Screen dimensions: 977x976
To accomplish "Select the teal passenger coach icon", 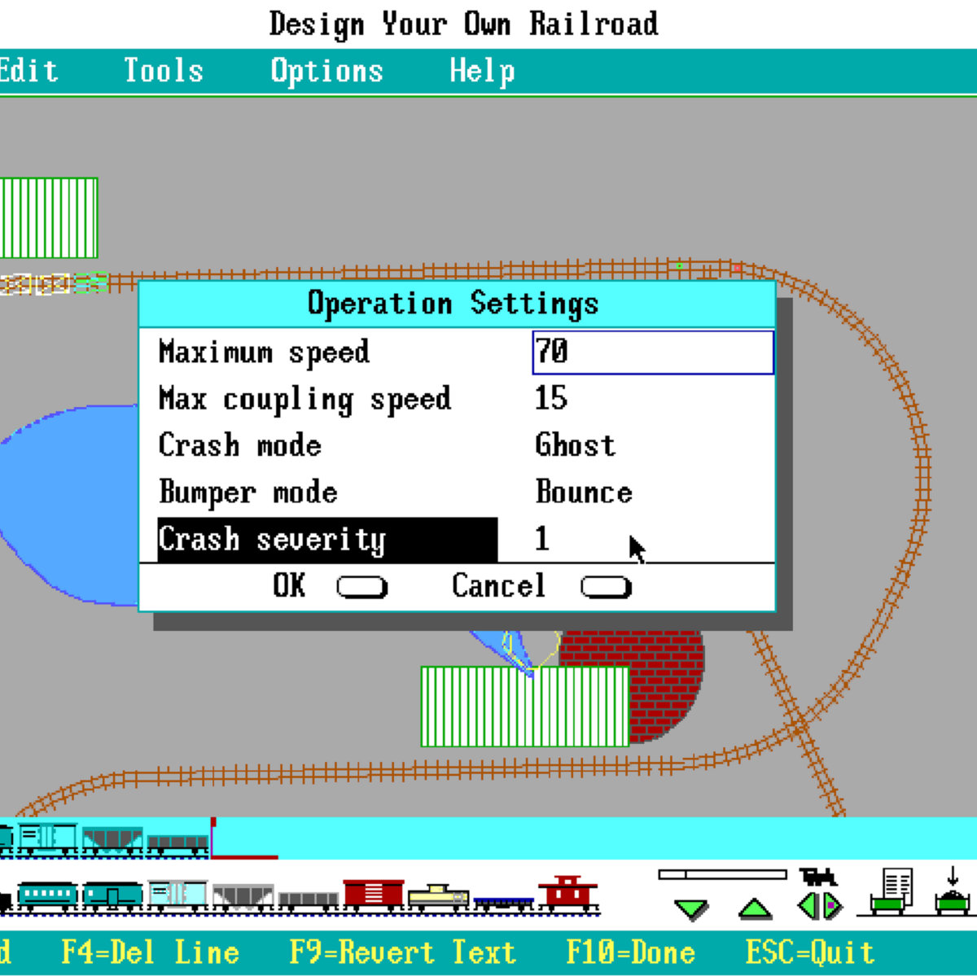I will pos(47,895).
